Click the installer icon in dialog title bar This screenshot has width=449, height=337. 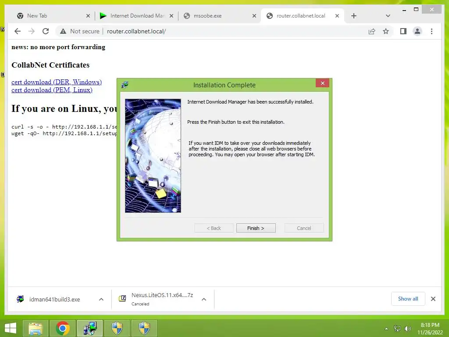pos(125,85)
